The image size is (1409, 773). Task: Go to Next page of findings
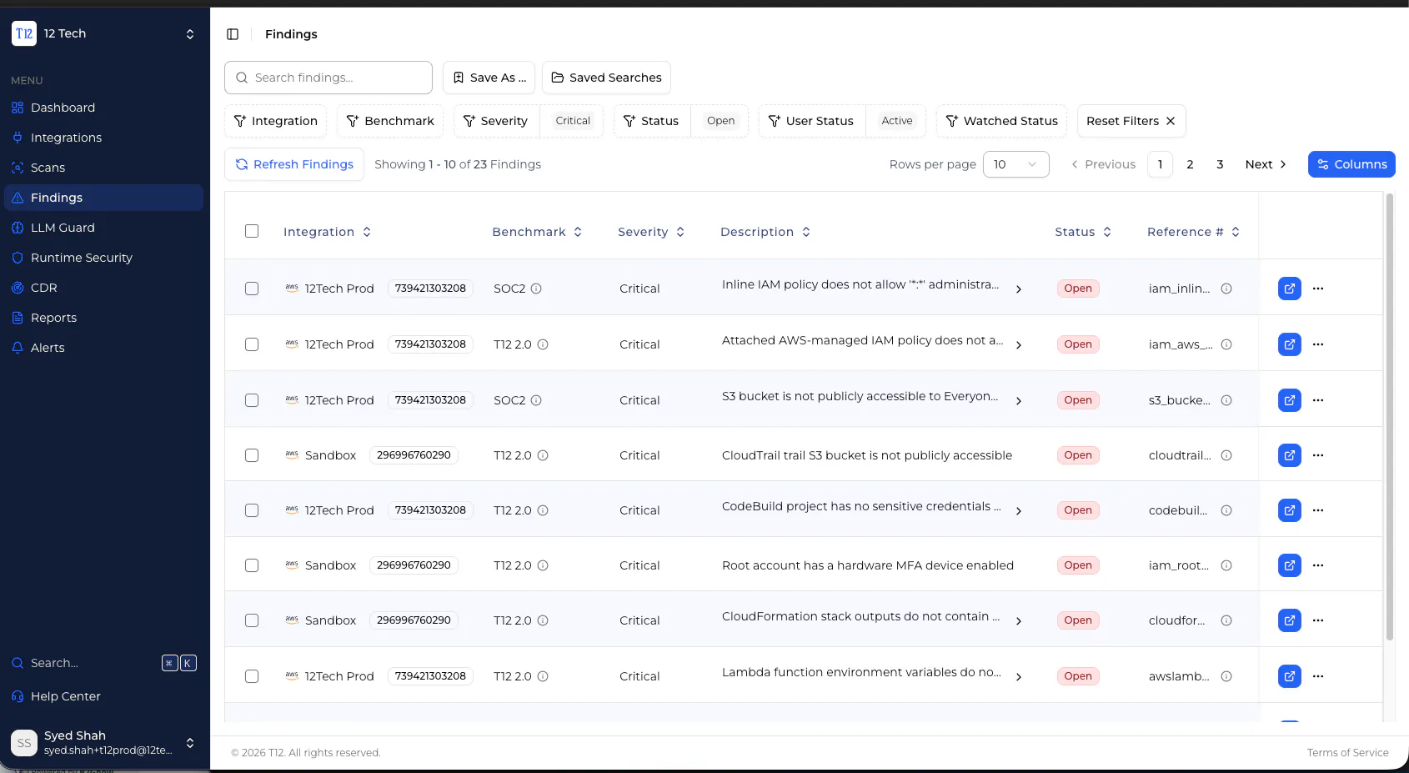coord(1266,164)
